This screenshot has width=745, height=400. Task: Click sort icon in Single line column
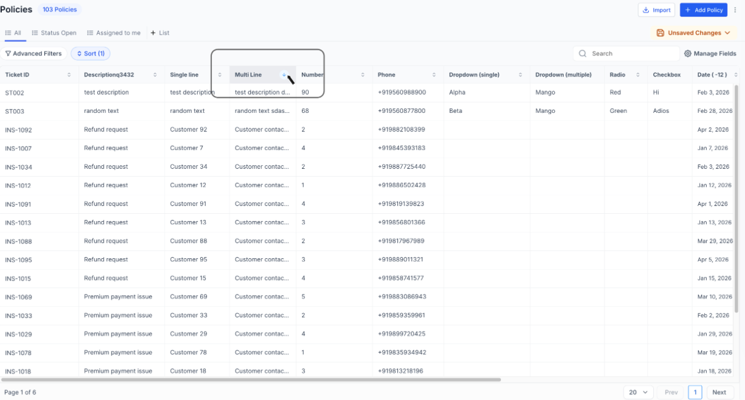point(220,75)
